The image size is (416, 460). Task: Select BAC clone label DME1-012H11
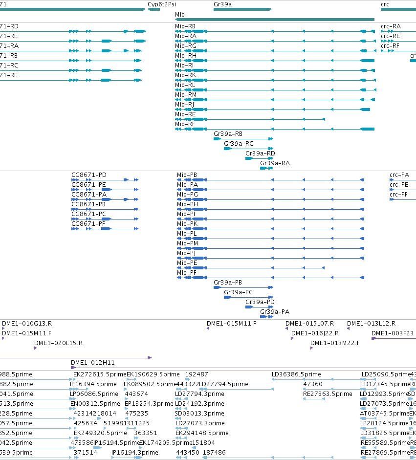click(x=93, y=362)
